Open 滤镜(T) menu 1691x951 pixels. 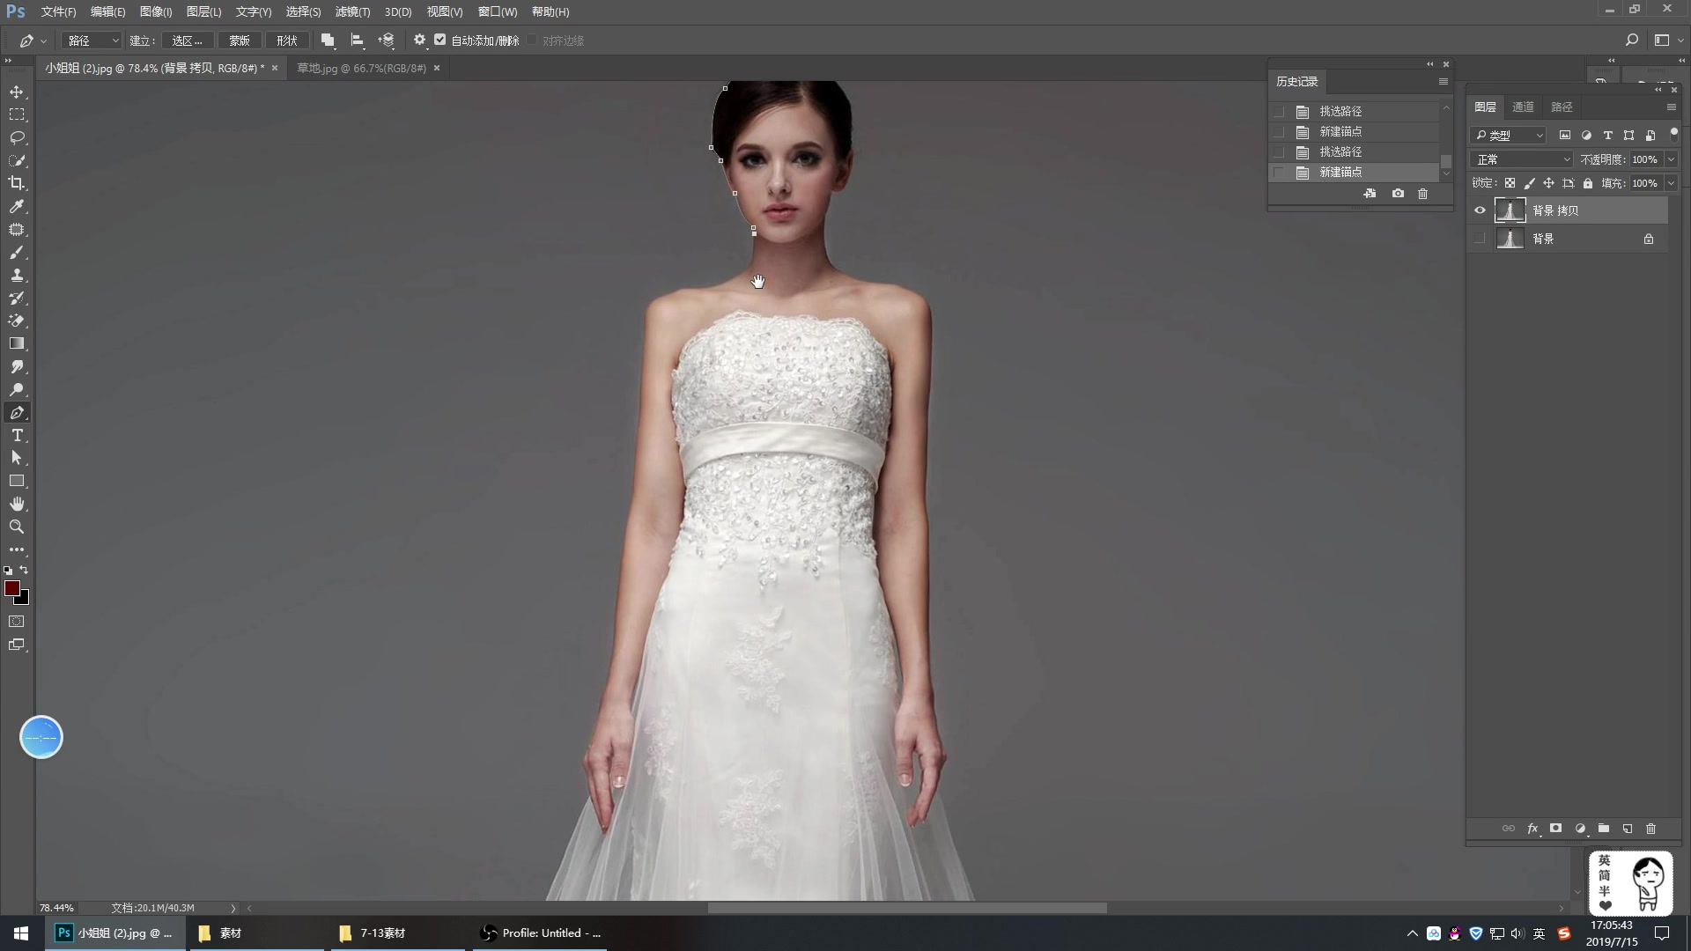pos(352,11)
